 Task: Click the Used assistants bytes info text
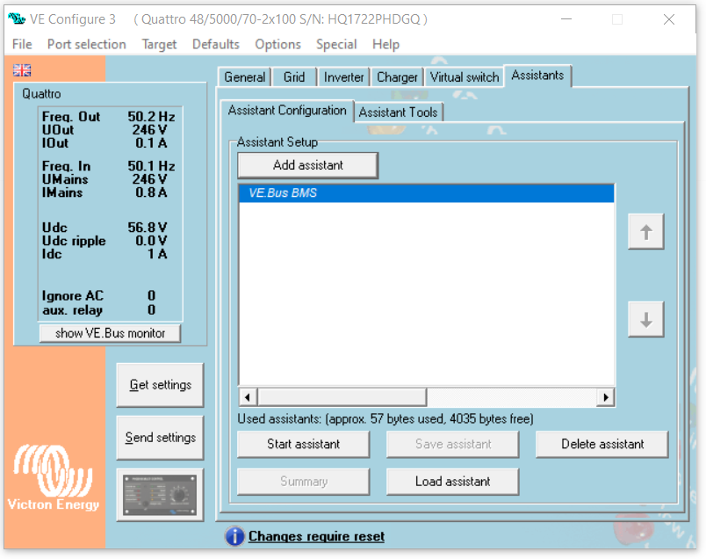(385, 418)
